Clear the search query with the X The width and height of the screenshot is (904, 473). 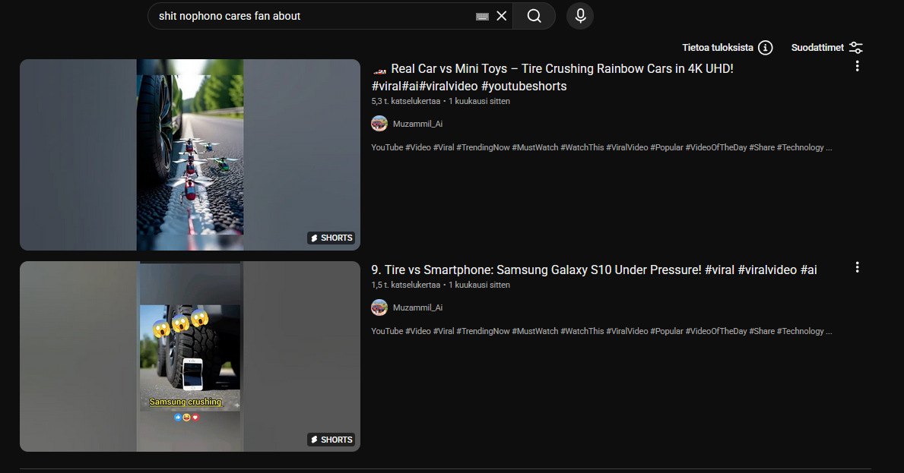(x=502, y=16)
